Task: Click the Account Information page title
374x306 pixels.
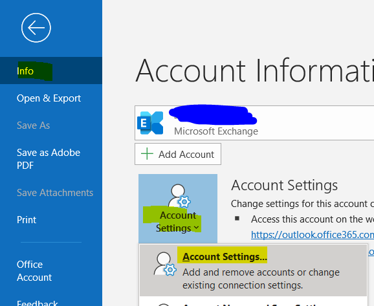Action: point(255,71)
